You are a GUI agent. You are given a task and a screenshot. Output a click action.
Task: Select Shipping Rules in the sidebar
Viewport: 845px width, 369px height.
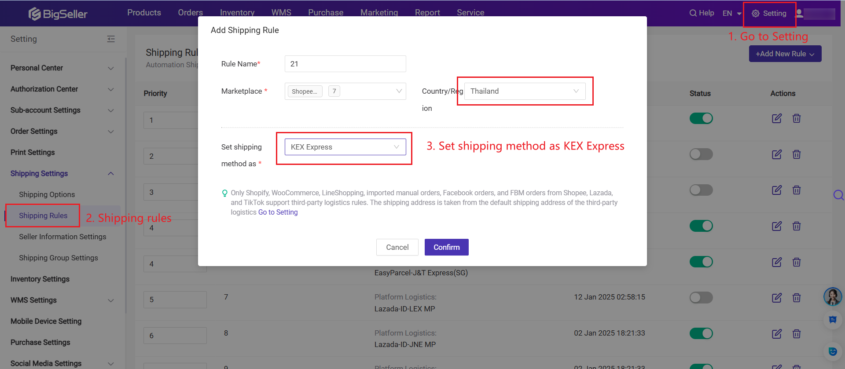point(43,216)
